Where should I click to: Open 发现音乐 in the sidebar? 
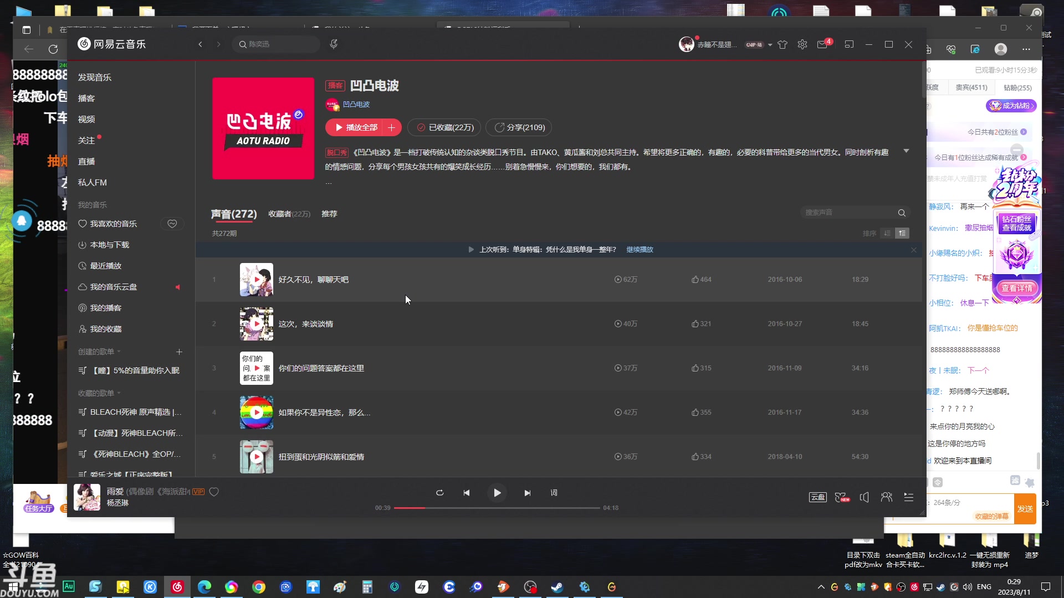click(x=95, y=78)
